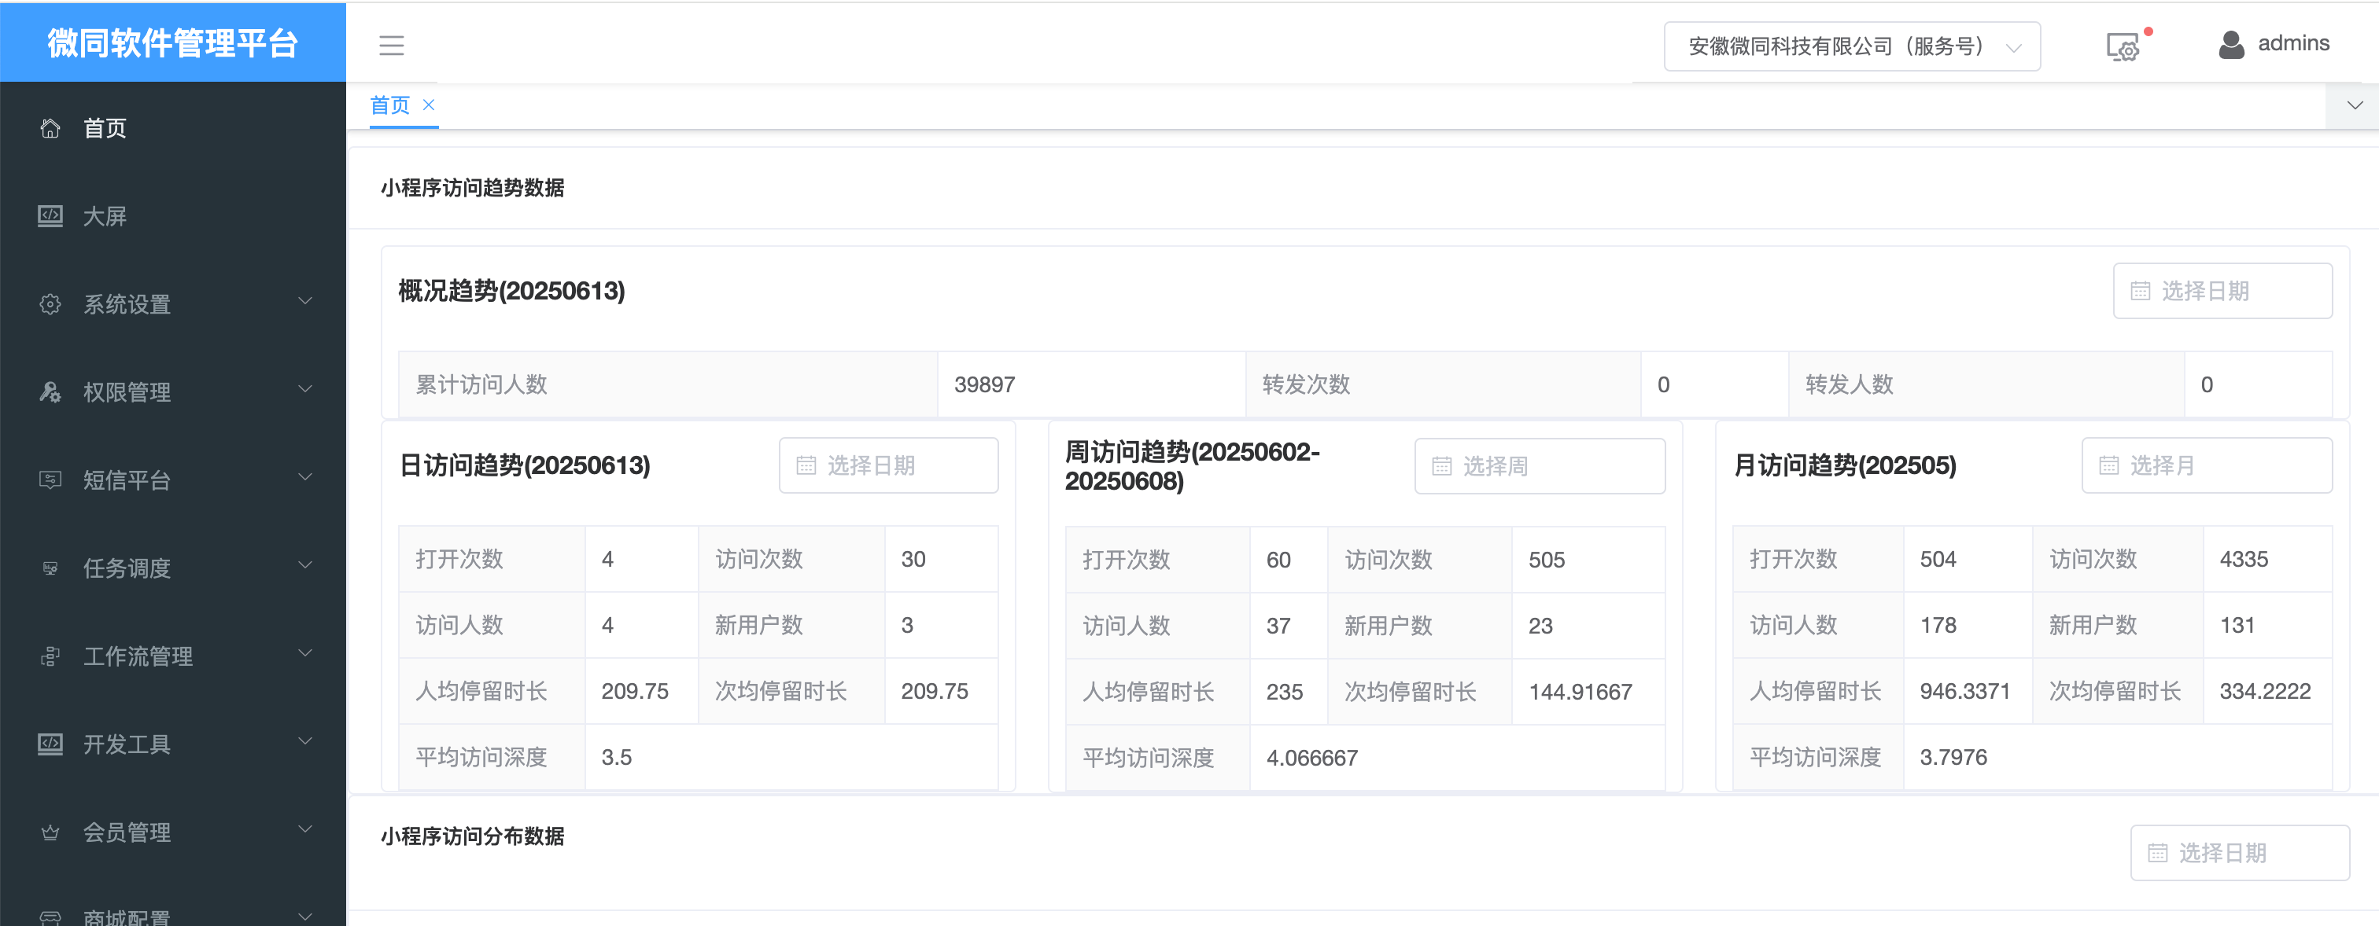Click the calendar icon in 日访问趋势 date picker
Viewport: 2379px width, 926px height.
tap(807, 465)
